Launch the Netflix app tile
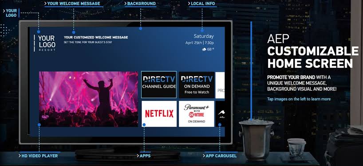Viewport: 363px width, 166px height. pos(159,114)
